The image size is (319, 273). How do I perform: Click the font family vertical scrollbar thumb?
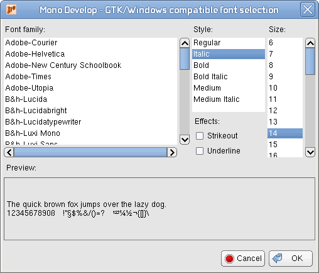coord(185,59)
